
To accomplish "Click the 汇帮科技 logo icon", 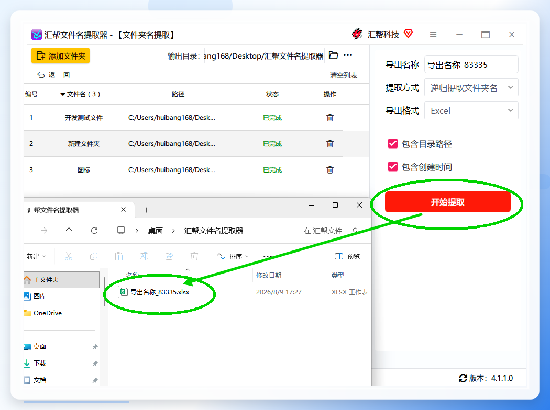I will (x=357, y=34).
